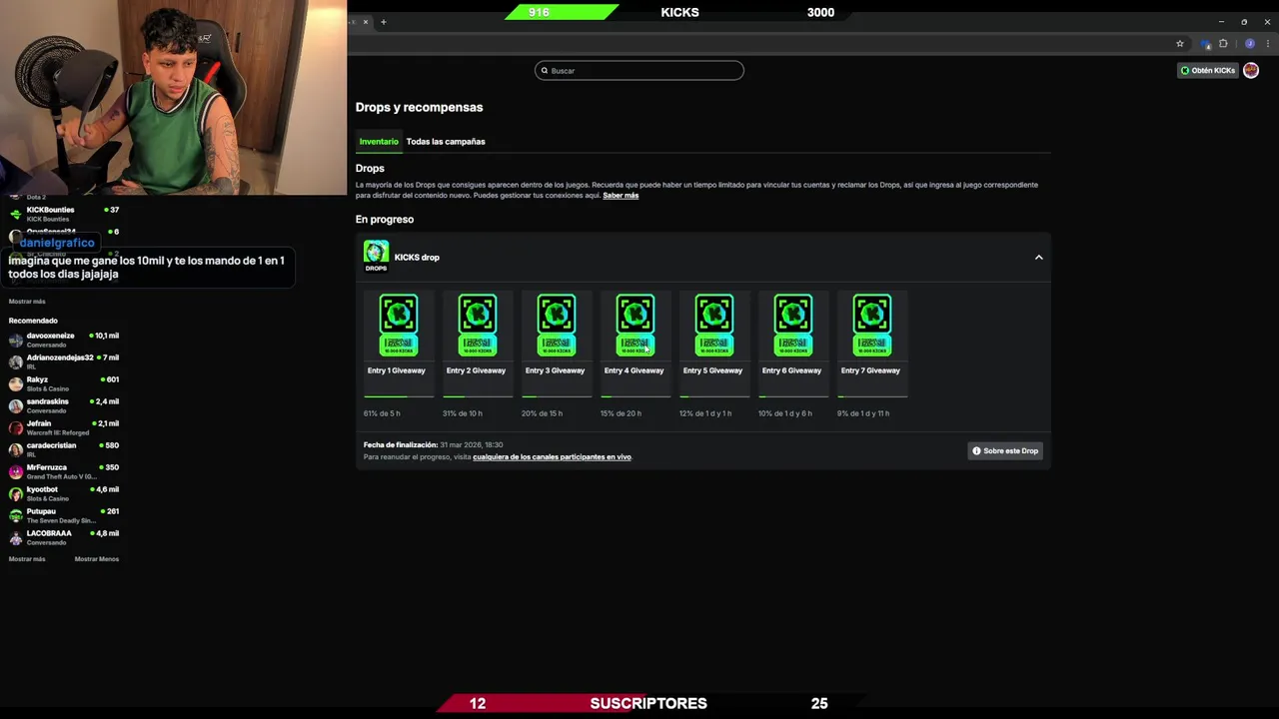Open the Chrome three-dot menu
The height and width of the screenshot is (719, 1279).
(1268, 44)
